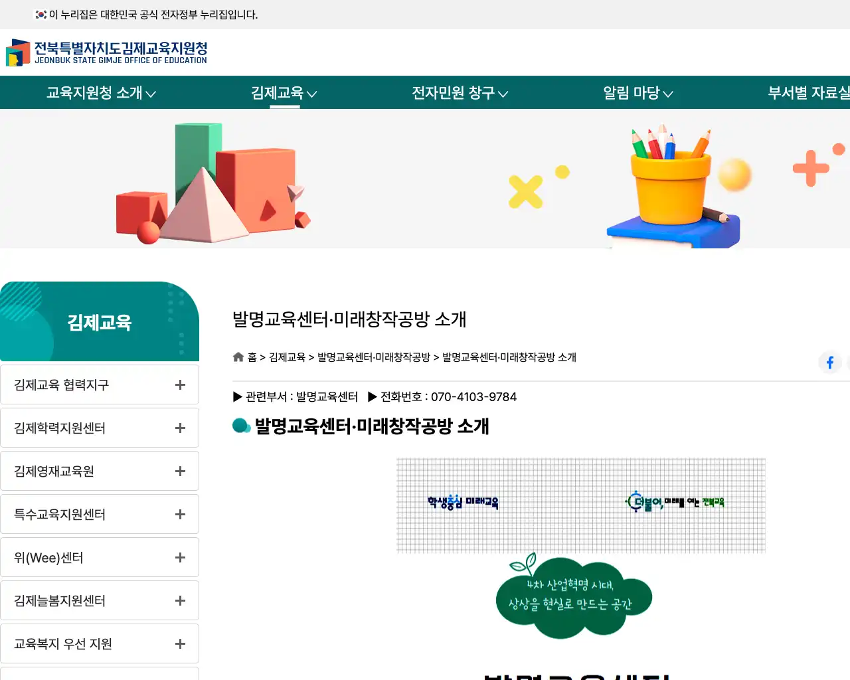
Task: Click the Facebook share icon
Action: click(x=830, y=363)
